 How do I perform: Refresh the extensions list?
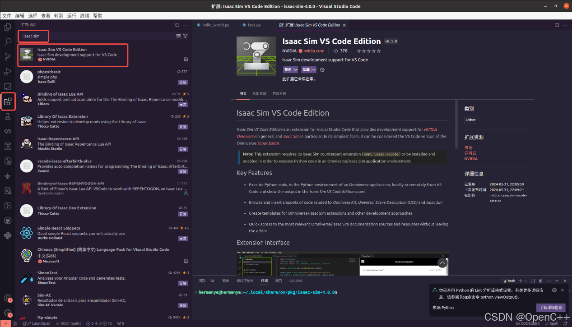tap(177, 25)
